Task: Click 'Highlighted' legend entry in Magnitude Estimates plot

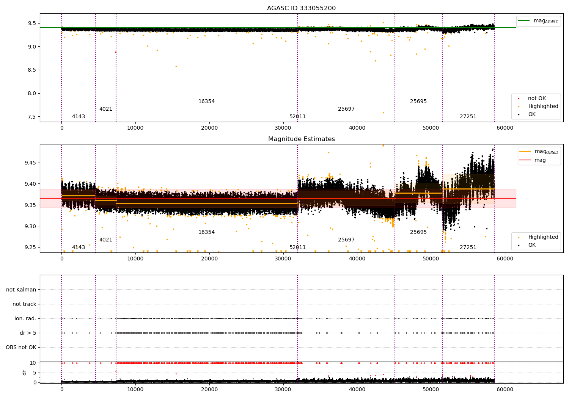Action: (x=538, y=237)
